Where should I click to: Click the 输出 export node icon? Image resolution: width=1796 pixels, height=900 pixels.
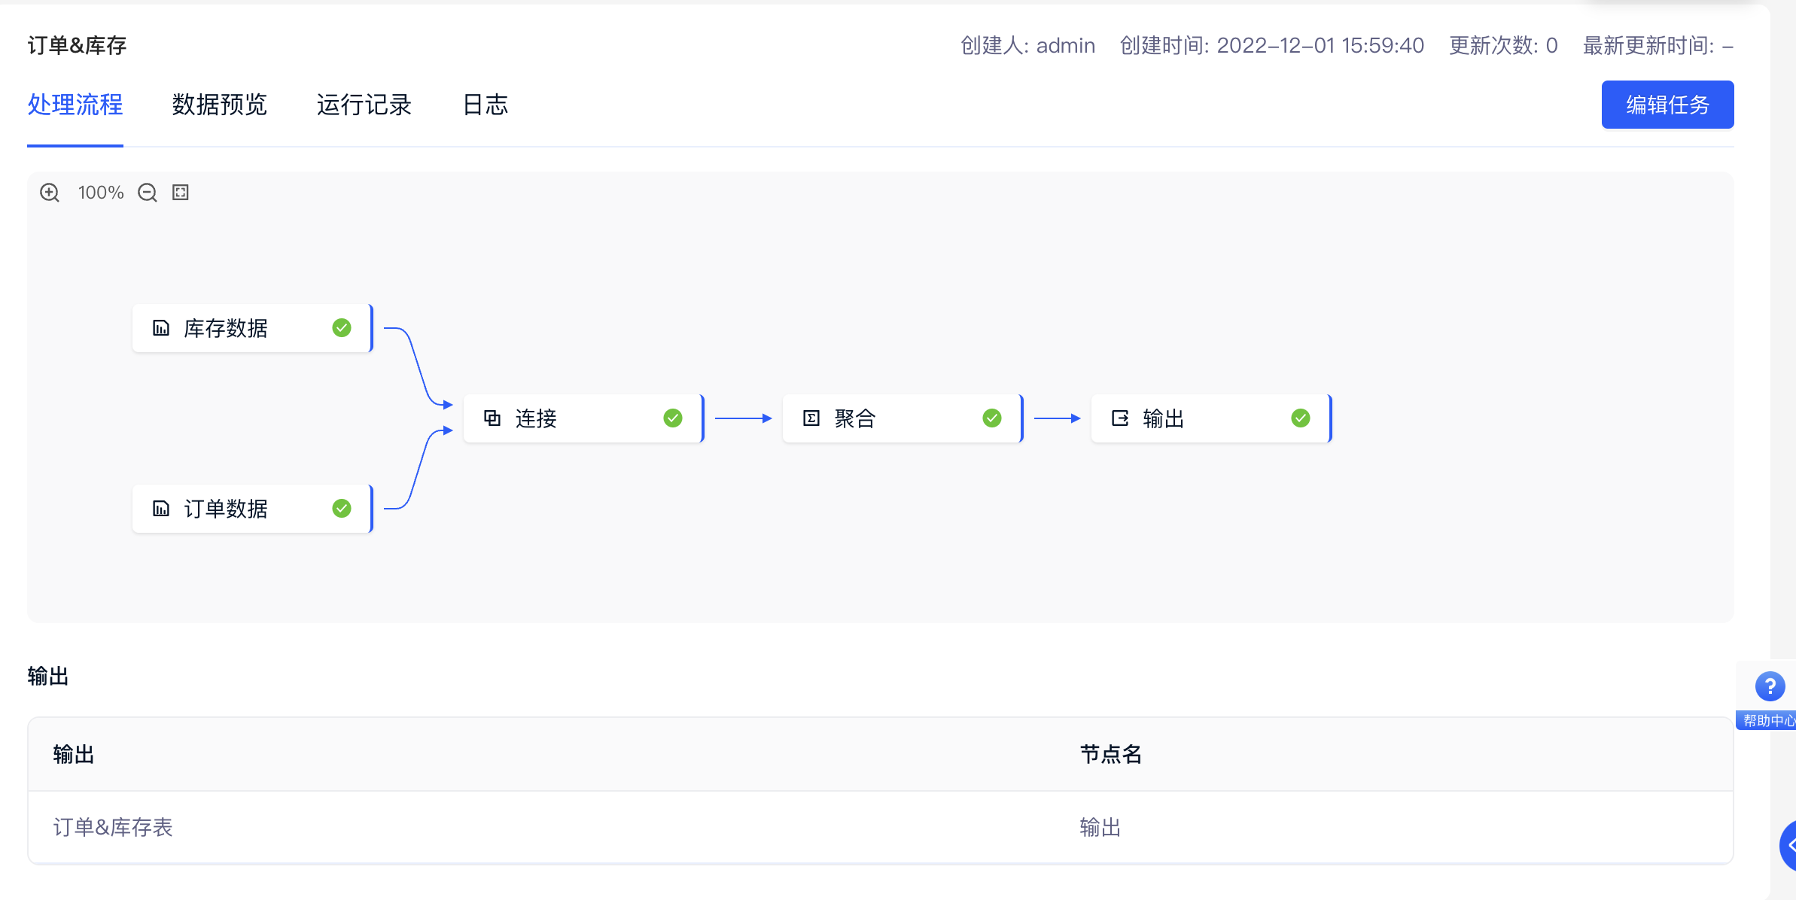[x=1120, y=418]
